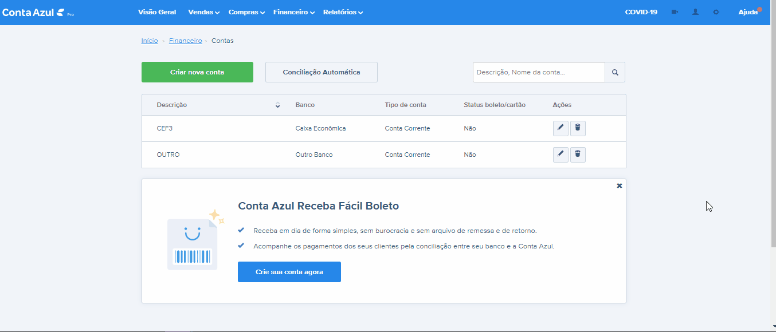The image size is (776, 332).
Task: Open the COVID-19 menu item
Action: pos(641,12)
